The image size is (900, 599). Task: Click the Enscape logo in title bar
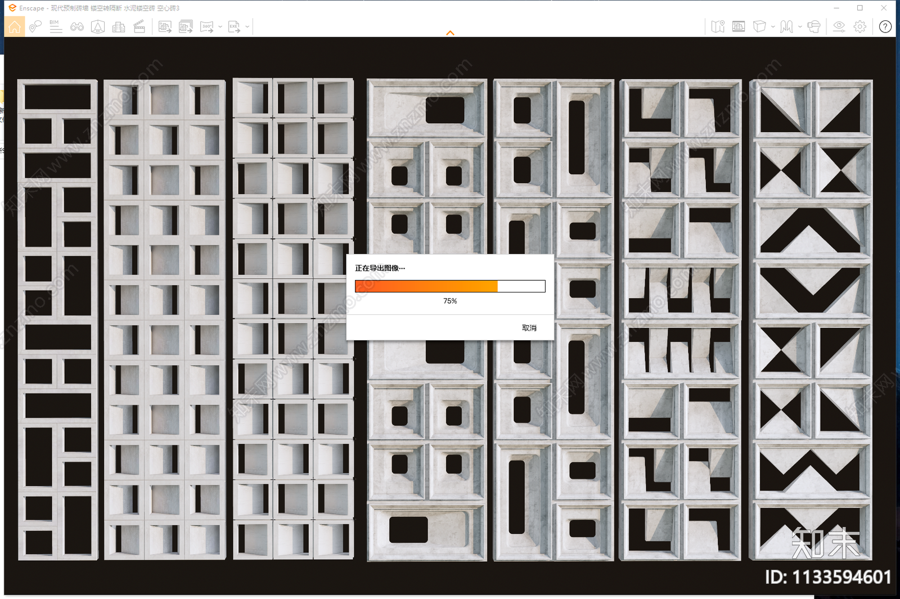(12, 8)
